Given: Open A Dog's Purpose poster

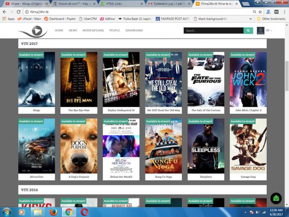Looking at the screenshot, I should tap(79, 146).
